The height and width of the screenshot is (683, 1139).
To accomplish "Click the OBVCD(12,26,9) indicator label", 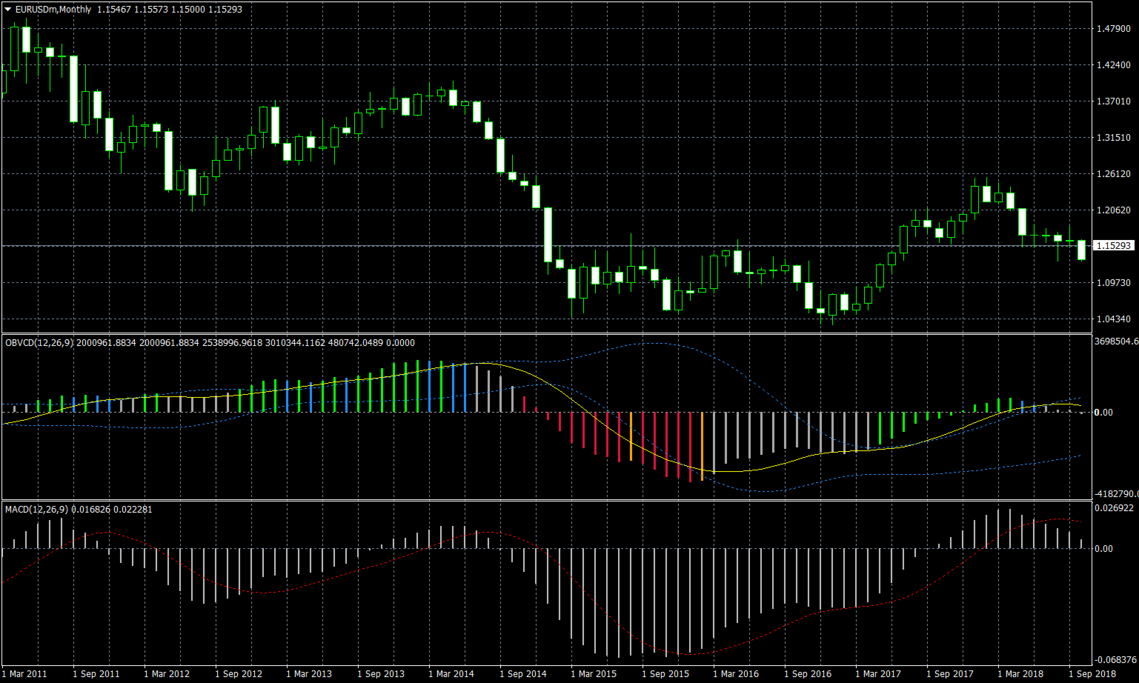I will [x=39, y=343].
